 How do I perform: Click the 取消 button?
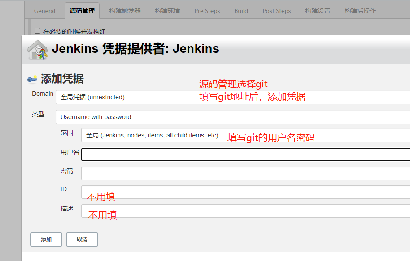82,240
